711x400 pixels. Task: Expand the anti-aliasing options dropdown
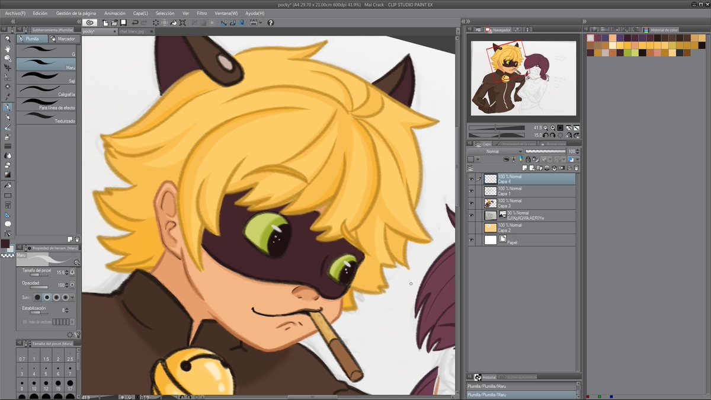click(73, 297)
